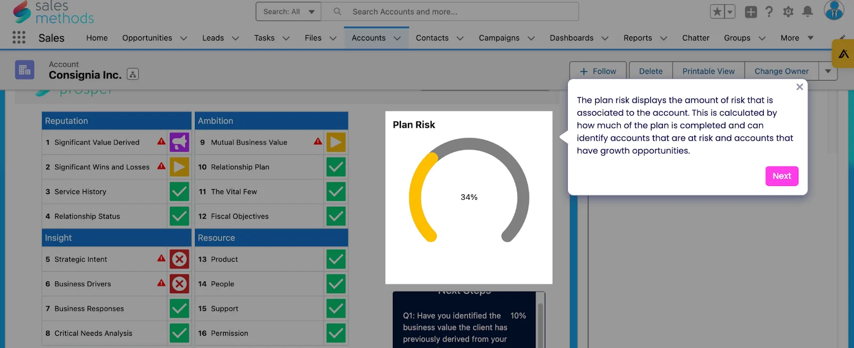Open the favorites list dropdown arrow

tap(730, 11)
